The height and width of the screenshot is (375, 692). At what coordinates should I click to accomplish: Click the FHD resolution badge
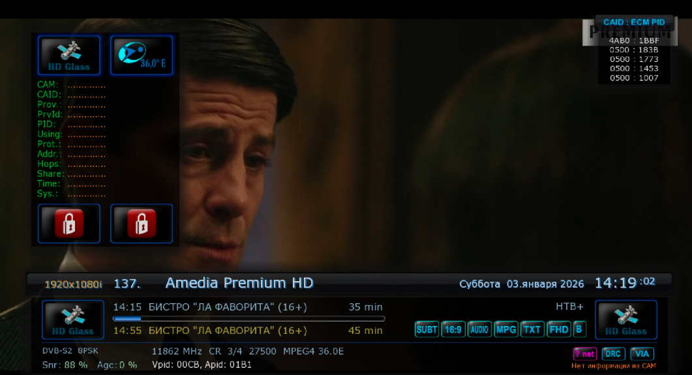click(559, 329)
